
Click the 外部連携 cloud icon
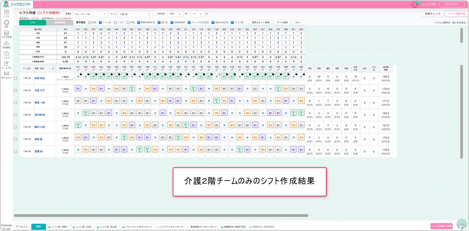[x=6, y=44]
